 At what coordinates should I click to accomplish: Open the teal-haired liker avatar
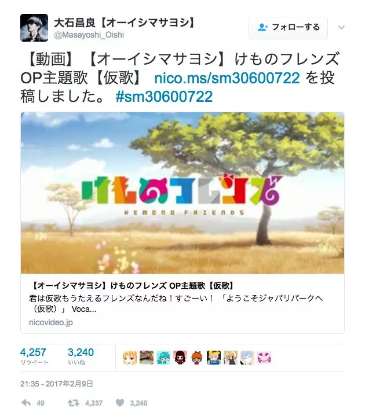pyautogui.click(x=163, y=358)
